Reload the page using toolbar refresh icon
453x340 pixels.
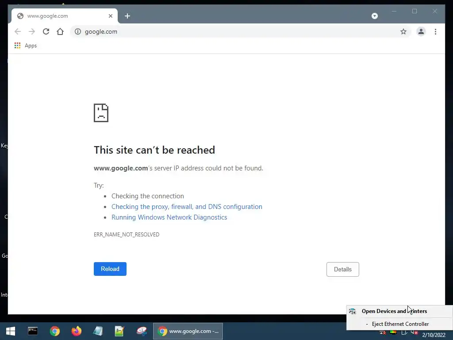pyautogui.click(x=46, y=31)
